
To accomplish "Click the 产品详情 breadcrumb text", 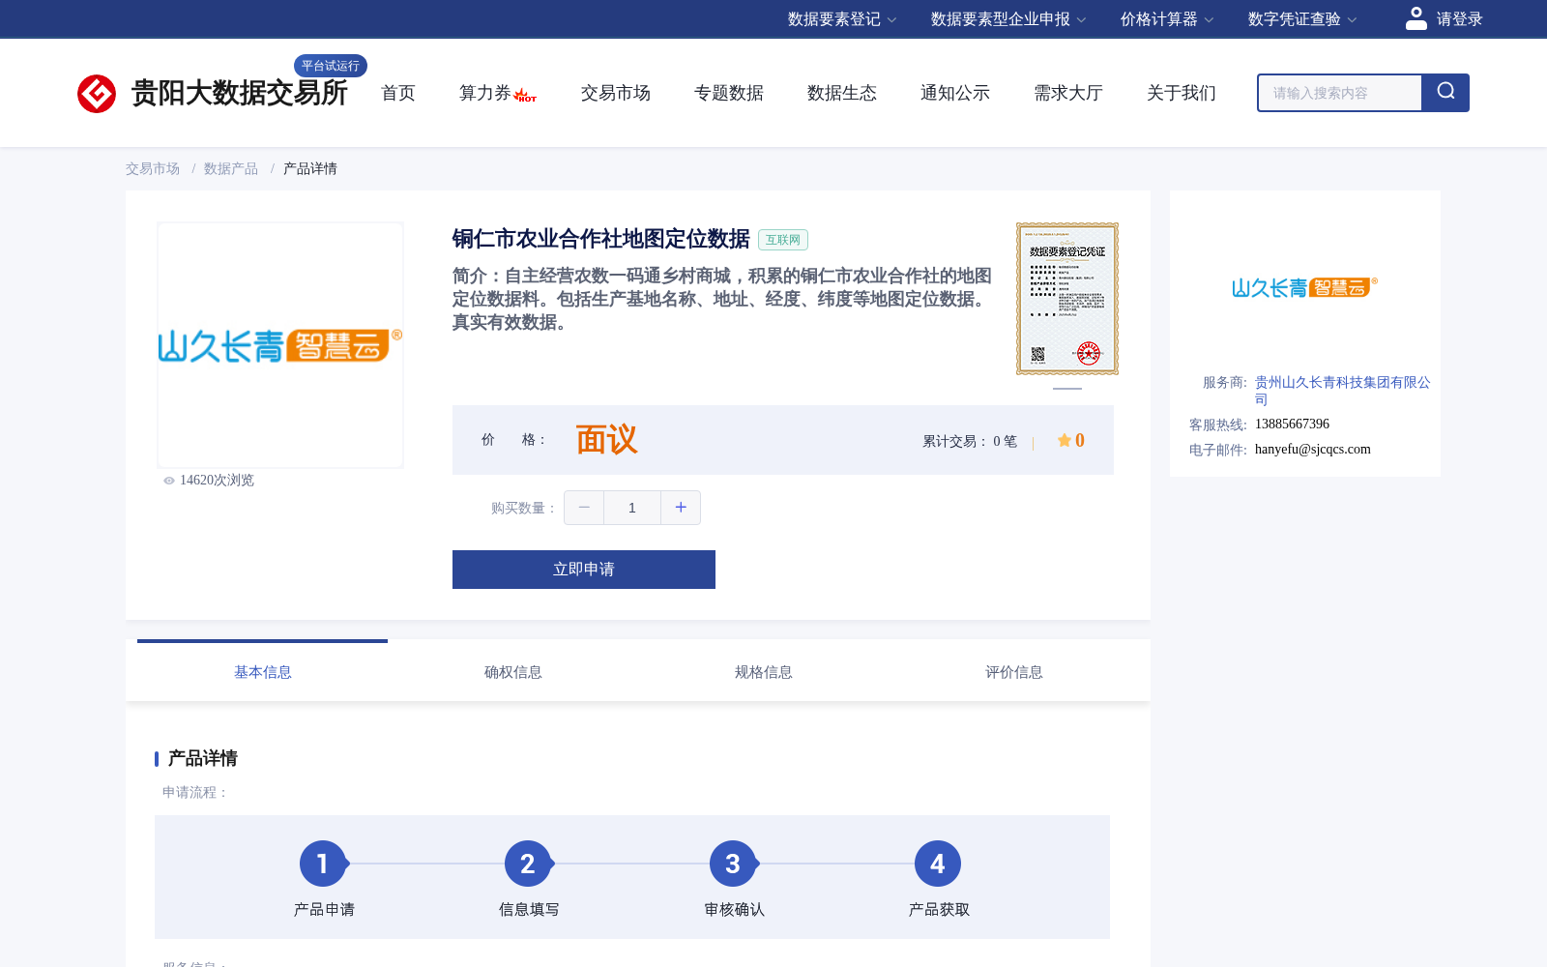I will tap(310, 168).
